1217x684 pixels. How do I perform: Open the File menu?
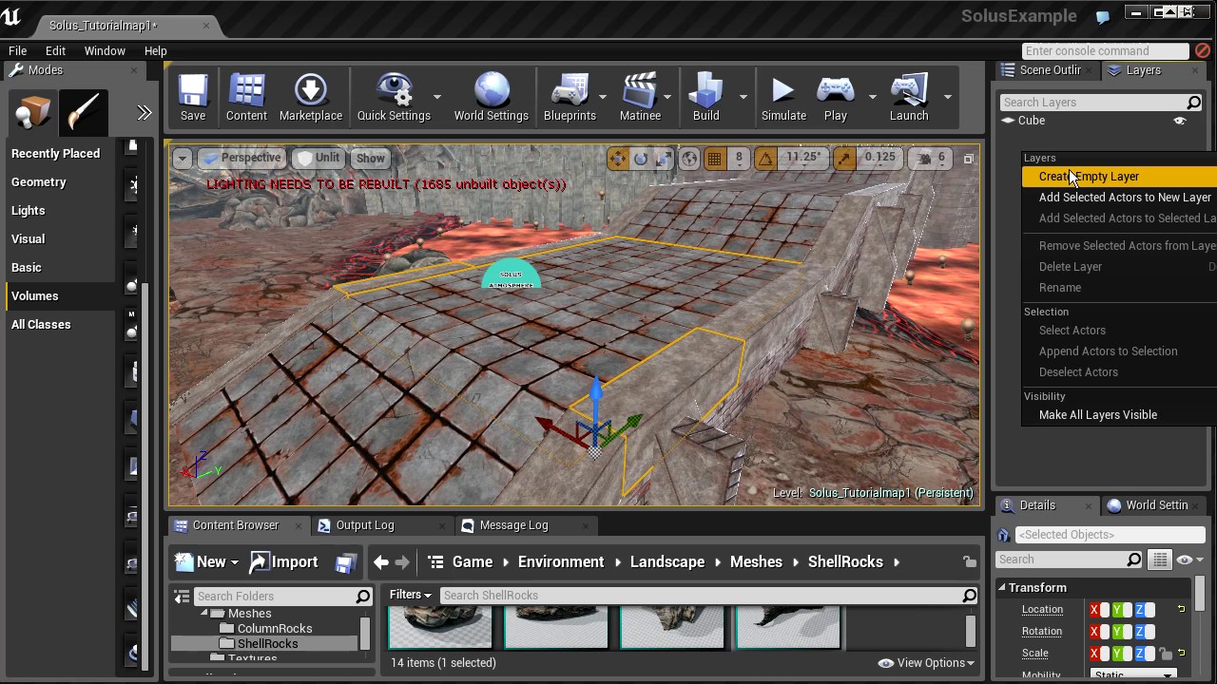(x=17, y=51)
